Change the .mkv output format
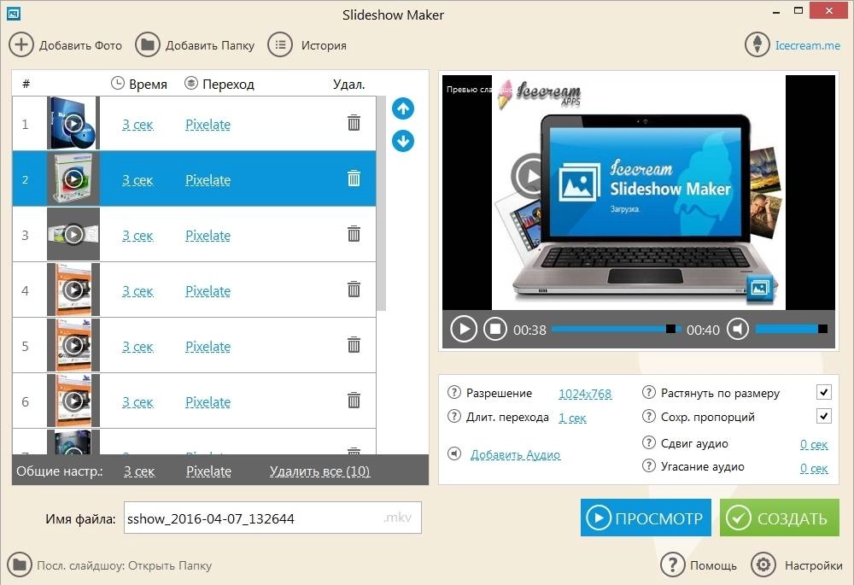This screenshot has height=585, width=854. (x=398, y=518)
